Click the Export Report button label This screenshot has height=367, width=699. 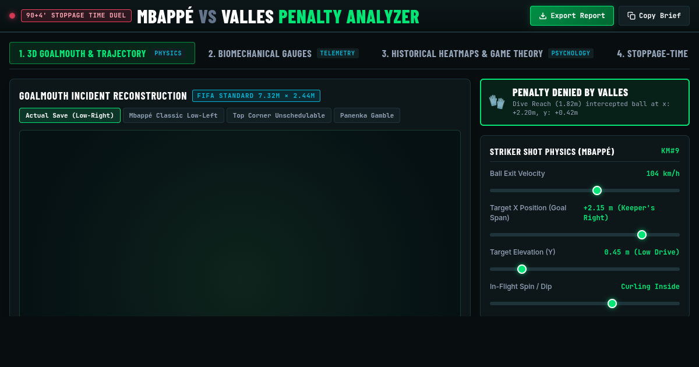coord(578,16)
